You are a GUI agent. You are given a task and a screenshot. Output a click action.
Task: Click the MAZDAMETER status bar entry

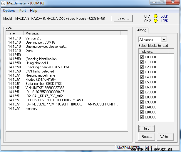point(130,148)
